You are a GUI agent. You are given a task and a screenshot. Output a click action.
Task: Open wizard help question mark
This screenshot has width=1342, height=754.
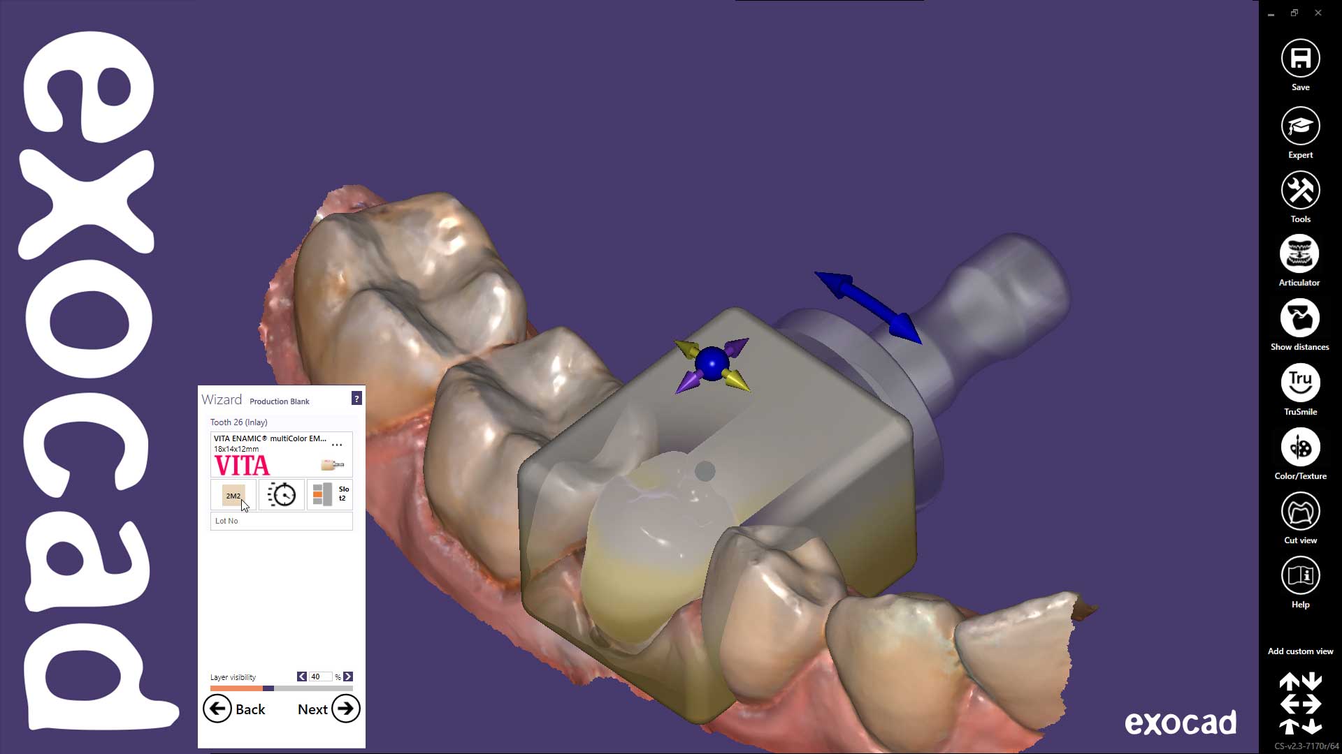[356, 399]
